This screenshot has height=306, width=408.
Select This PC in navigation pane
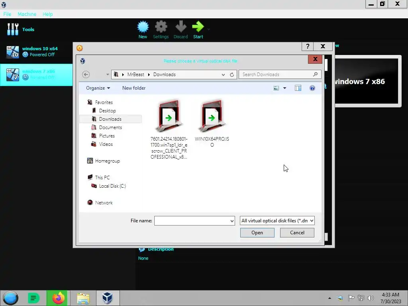coord(102,177)
